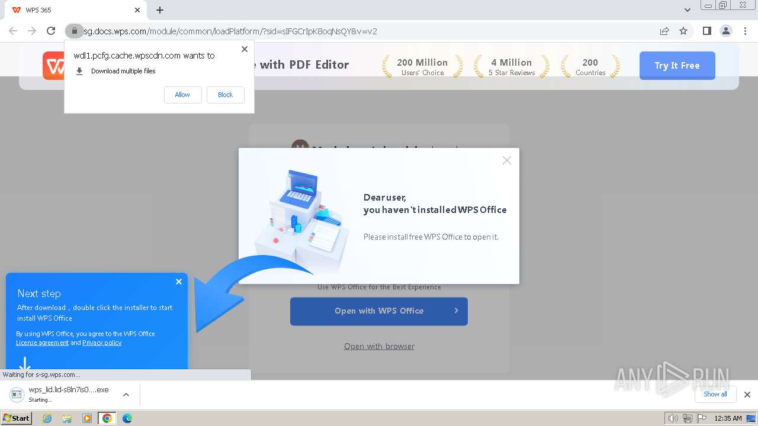Reload the current page

pyautogui.click(x=51, y=31)
